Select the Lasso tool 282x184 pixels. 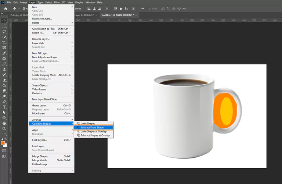pyautogui.click(x=4, y=32)
